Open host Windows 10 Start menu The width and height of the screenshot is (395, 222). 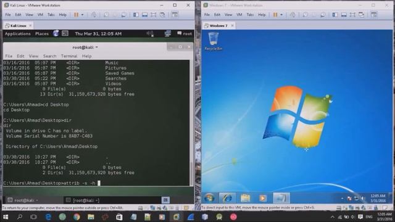(x=6, y=216)
